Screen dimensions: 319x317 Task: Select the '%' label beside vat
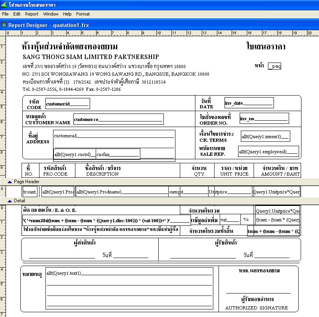point(246,219)
